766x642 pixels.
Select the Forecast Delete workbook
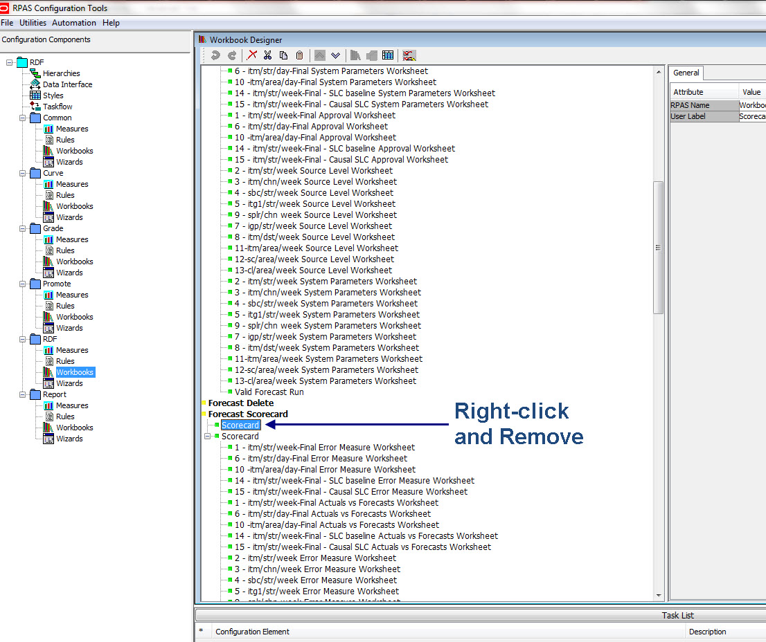241,403
